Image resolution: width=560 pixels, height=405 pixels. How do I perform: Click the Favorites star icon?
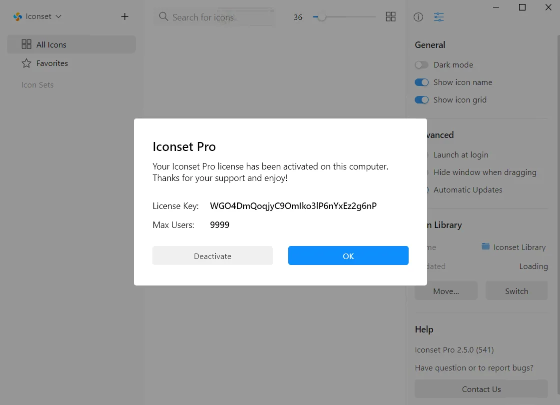(x=26, y=63)
